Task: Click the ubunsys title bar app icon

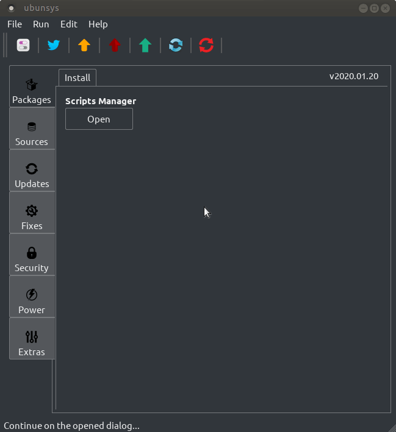Action: tap(12, 9)
